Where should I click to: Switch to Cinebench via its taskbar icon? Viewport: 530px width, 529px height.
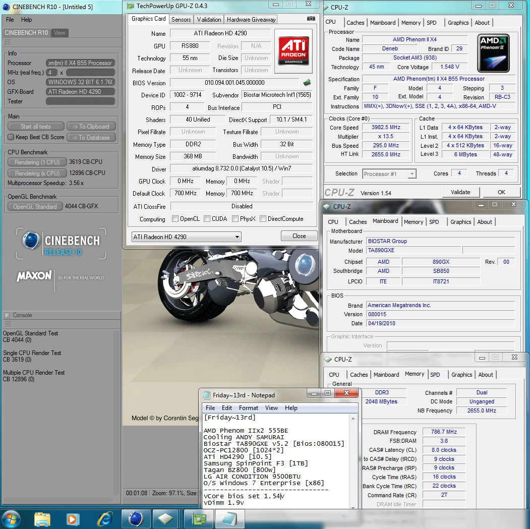pyautogui.click(x=136, y=518)
